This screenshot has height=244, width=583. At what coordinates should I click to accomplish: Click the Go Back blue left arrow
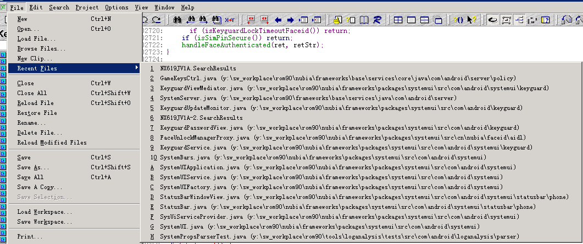point(278,20)
